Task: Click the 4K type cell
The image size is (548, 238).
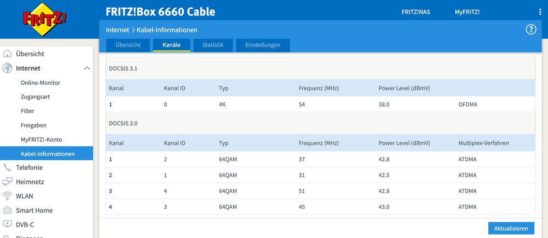Action: pos(222,104)
